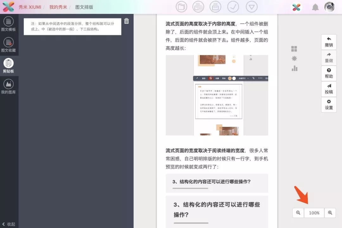Open 我的图库 image library
Viewport: 342px width, 228px height.
[9, 86]
